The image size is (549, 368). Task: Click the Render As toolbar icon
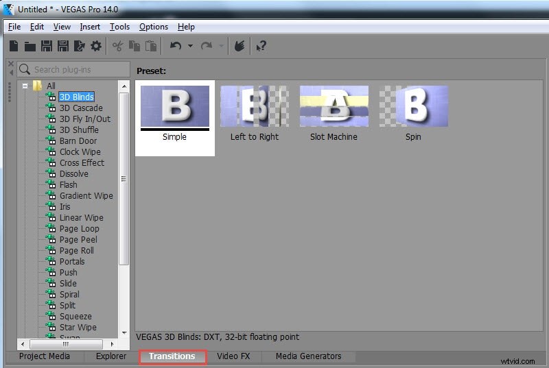tap(80, 46)
